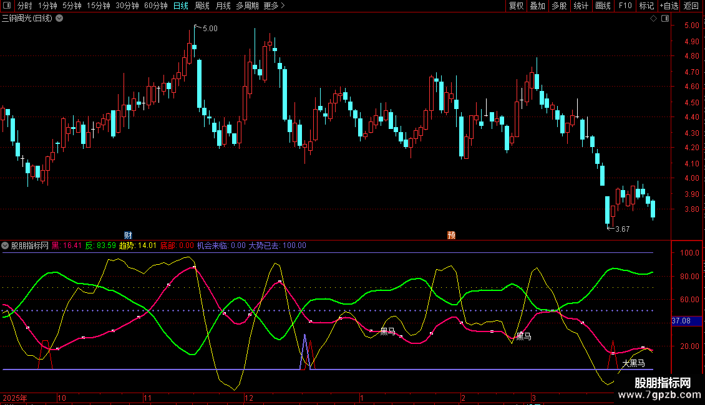Click the 预 forecast marker icon

pos(451,235)
